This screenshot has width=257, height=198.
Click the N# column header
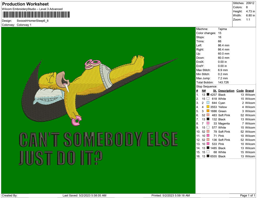tap(204, 91)
